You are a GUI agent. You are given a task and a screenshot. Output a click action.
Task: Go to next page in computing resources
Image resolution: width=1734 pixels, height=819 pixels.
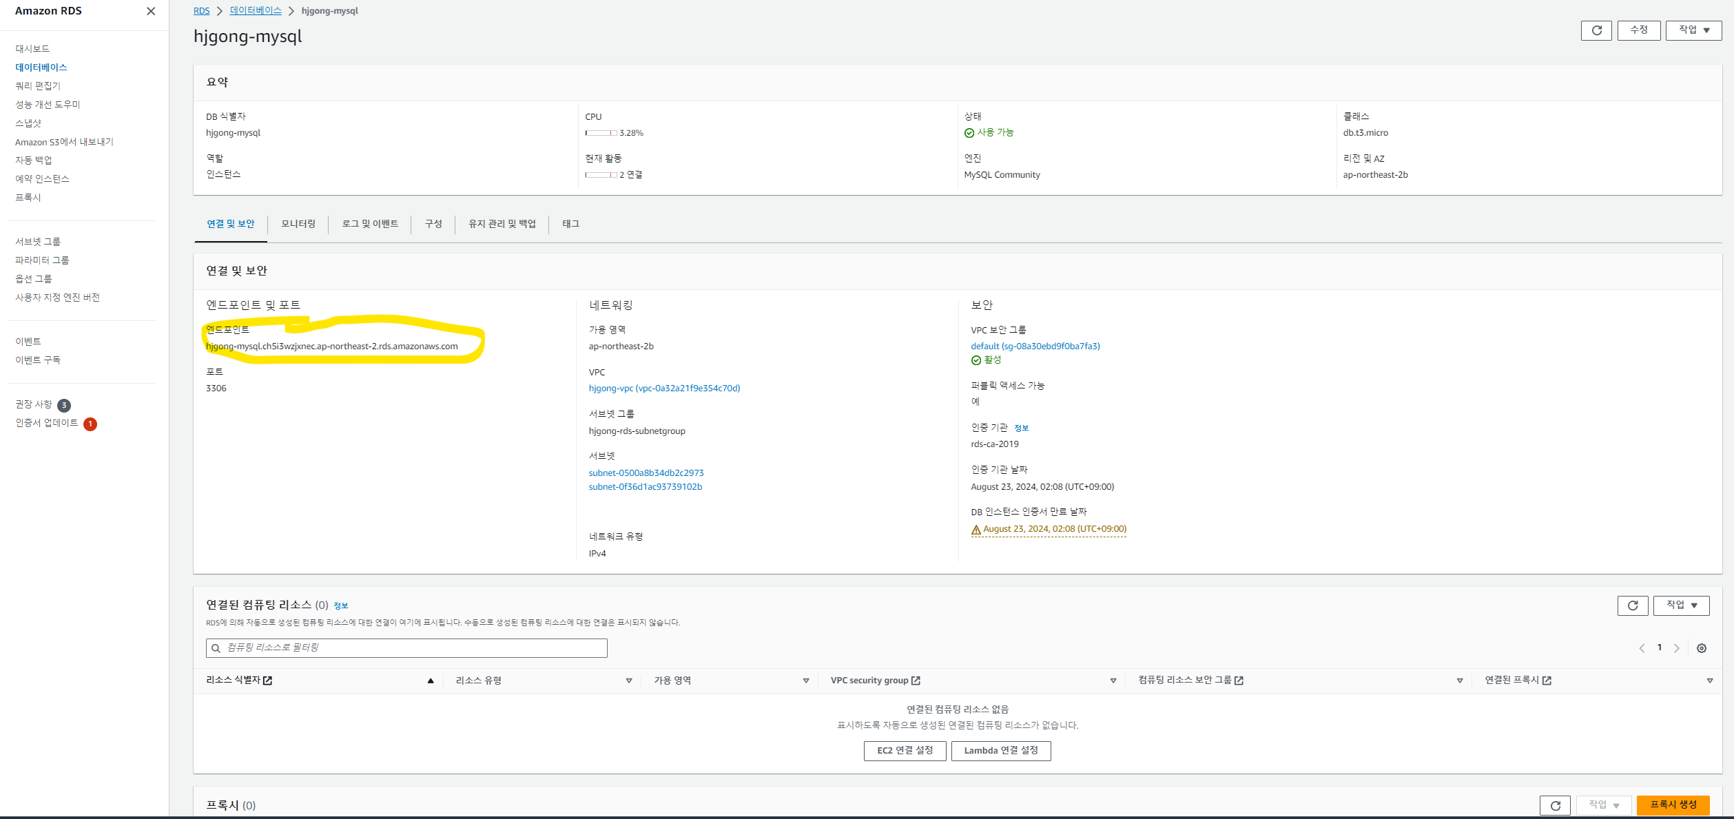pyautogui.click(x=1676, y=648)
